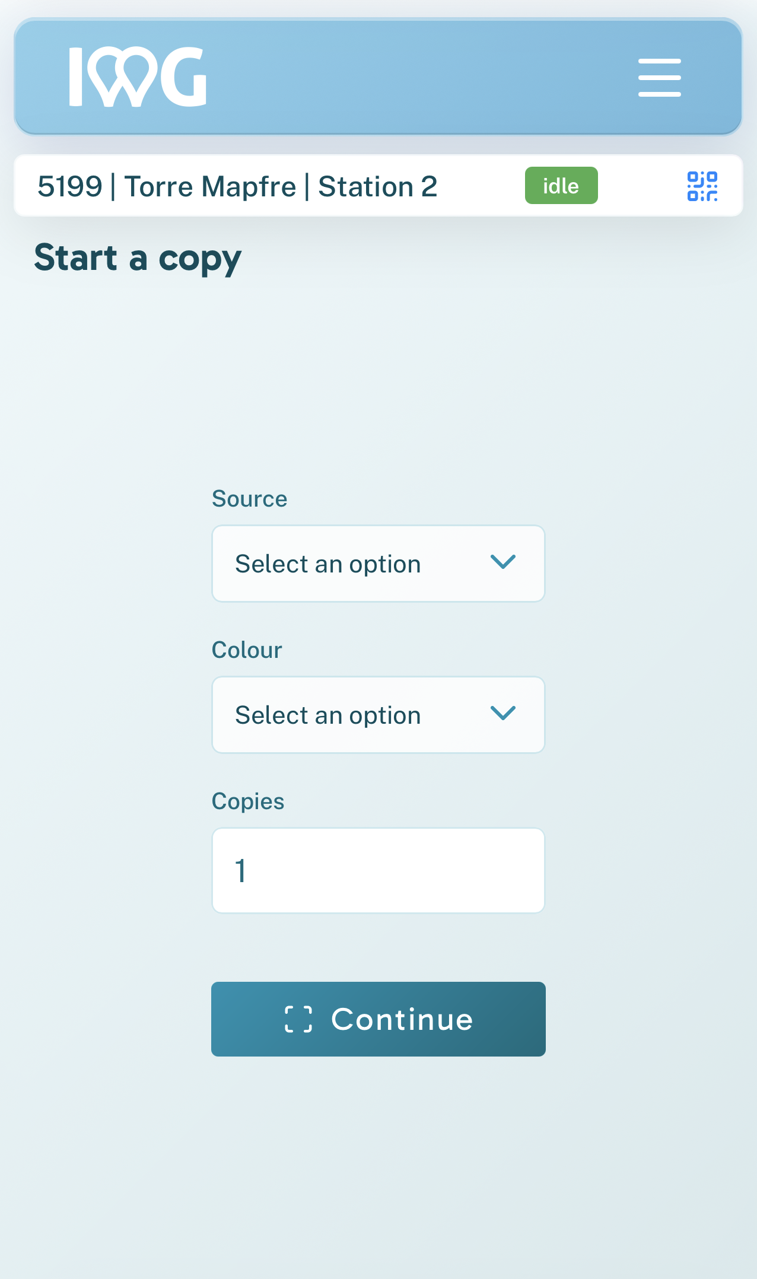Image resolution: width=757 pixels, height=1279 pixels.
Task: Click the "Torre Mapfre" location text
Action: tap(210, 187)
